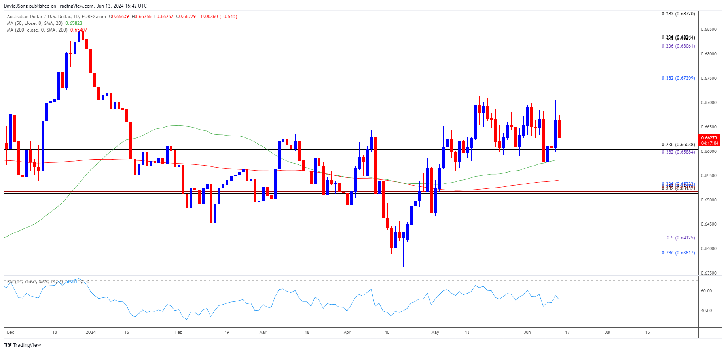Image resolution: width=726 pixels, height=352 pixels.
Task: Click 0.66500 on the price axis
Action: click(709, 127)
